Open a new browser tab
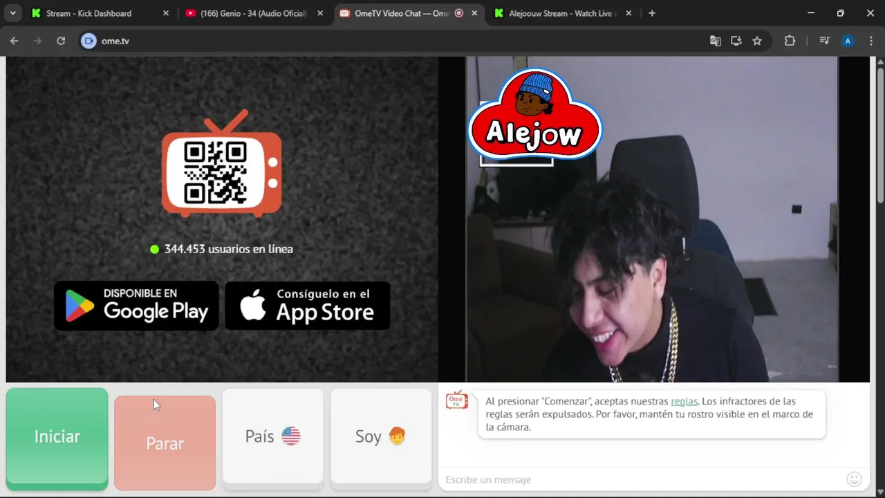Viewport: 885px width, 498px height. coord(652,13)
